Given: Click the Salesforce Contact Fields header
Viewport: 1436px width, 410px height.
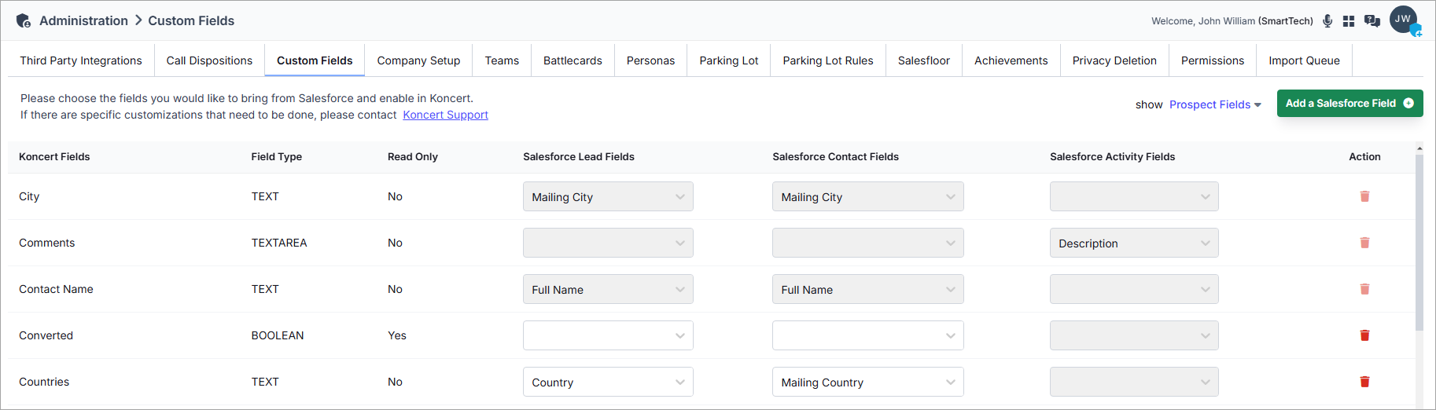Looking at the screenshot, I should pos(835,157).
